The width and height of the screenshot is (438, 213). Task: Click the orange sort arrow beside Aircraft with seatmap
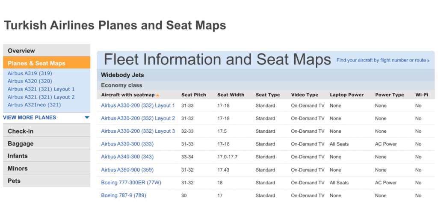click(157, 95)
